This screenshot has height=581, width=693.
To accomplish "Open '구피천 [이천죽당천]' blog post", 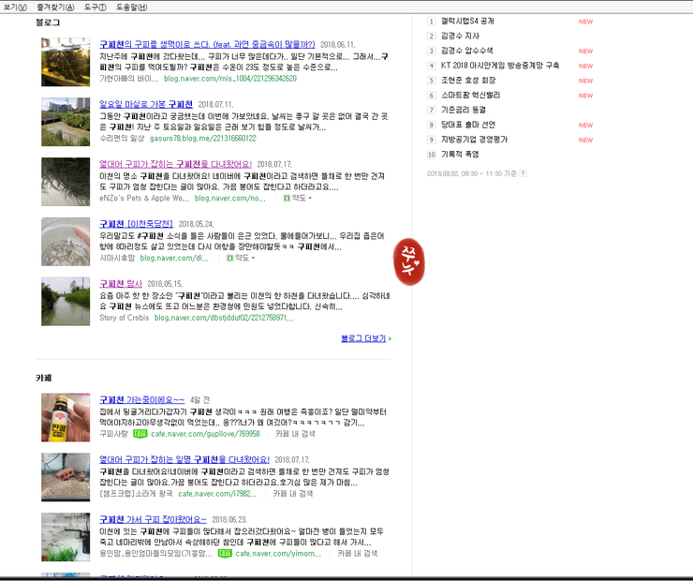I will tap(136, 224).
